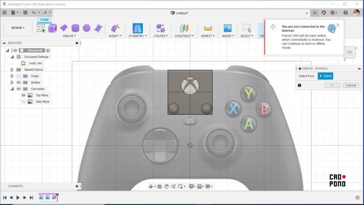The height and width of the screenshot is (205, 364).
Task: Select the Top Plane canvas item
Action: (42, 95)
